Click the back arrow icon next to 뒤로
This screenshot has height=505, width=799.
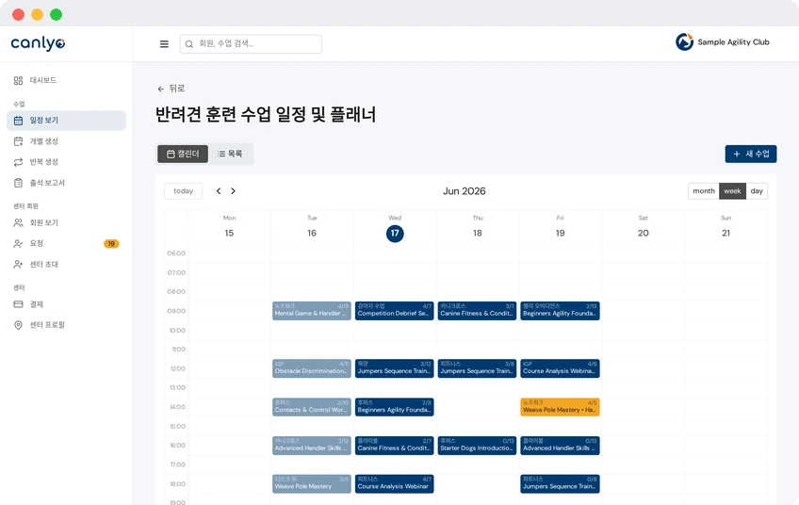160,89
